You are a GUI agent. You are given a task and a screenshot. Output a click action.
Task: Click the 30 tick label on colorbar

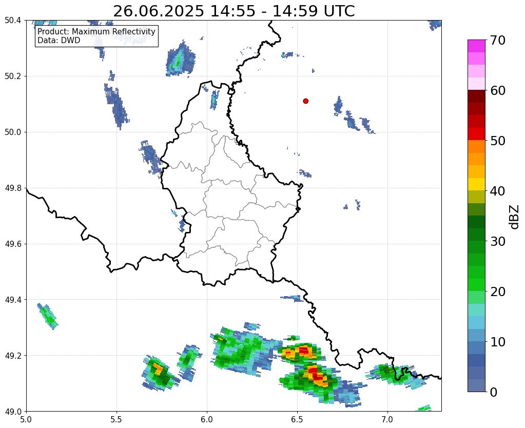498,241
